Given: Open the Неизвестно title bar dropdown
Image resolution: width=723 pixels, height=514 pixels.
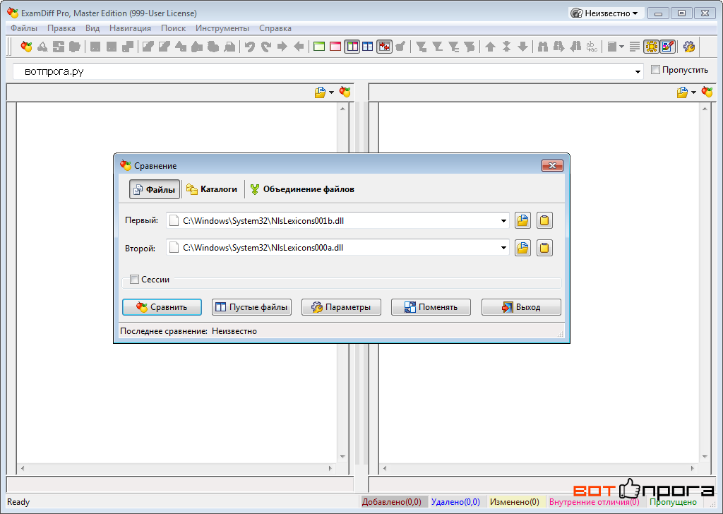Looking at the screenshot, I should click(x=604, y=13).
